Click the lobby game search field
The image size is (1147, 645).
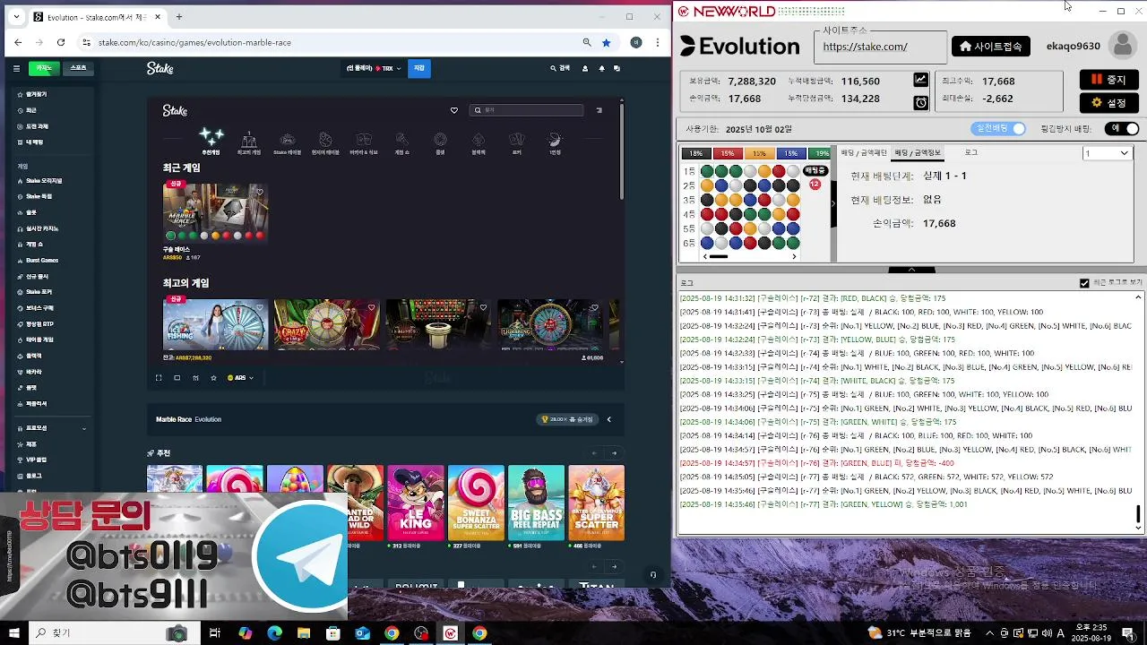click(526, 110)
